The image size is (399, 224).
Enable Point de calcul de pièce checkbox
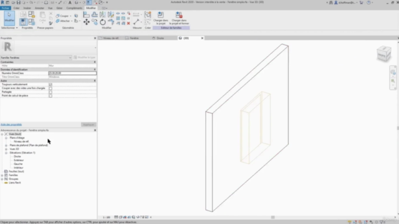pos(50,96)
